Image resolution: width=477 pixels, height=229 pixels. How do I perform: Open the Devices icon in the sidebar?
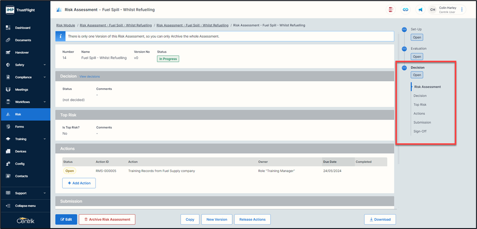pyautogui.click(x=8, y=151)
